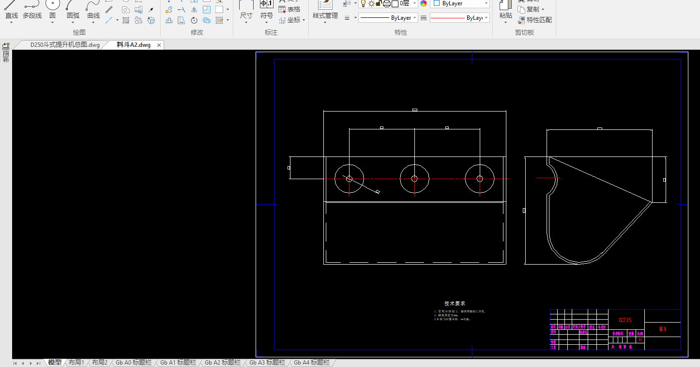Switch to Gb A0 标题栏 tab
This screenshot has height=367, width=700.
click(134, 363)
